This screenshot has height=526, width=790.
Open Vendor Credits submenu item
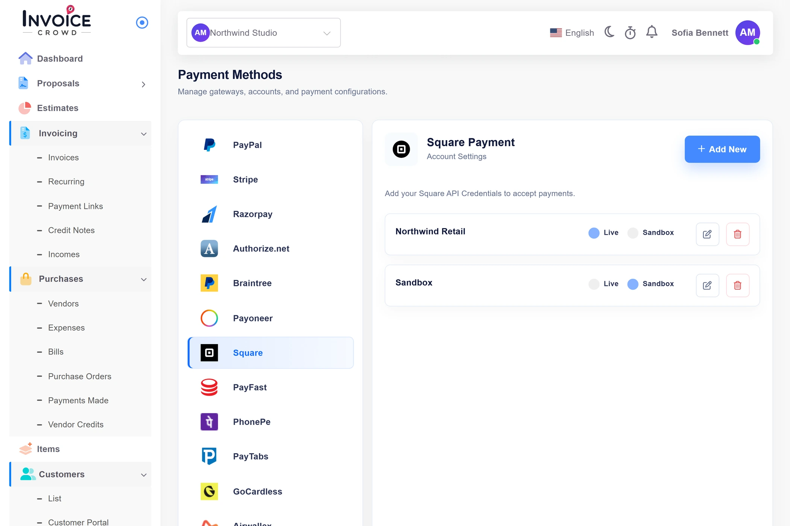pyautogui.click(x=76, y=425)
